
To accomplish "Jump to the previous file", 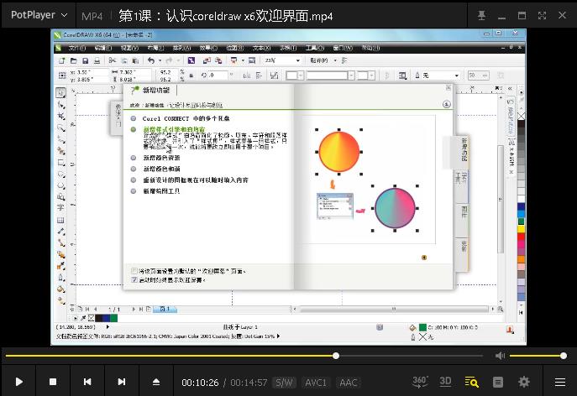I will coord(87,382).
